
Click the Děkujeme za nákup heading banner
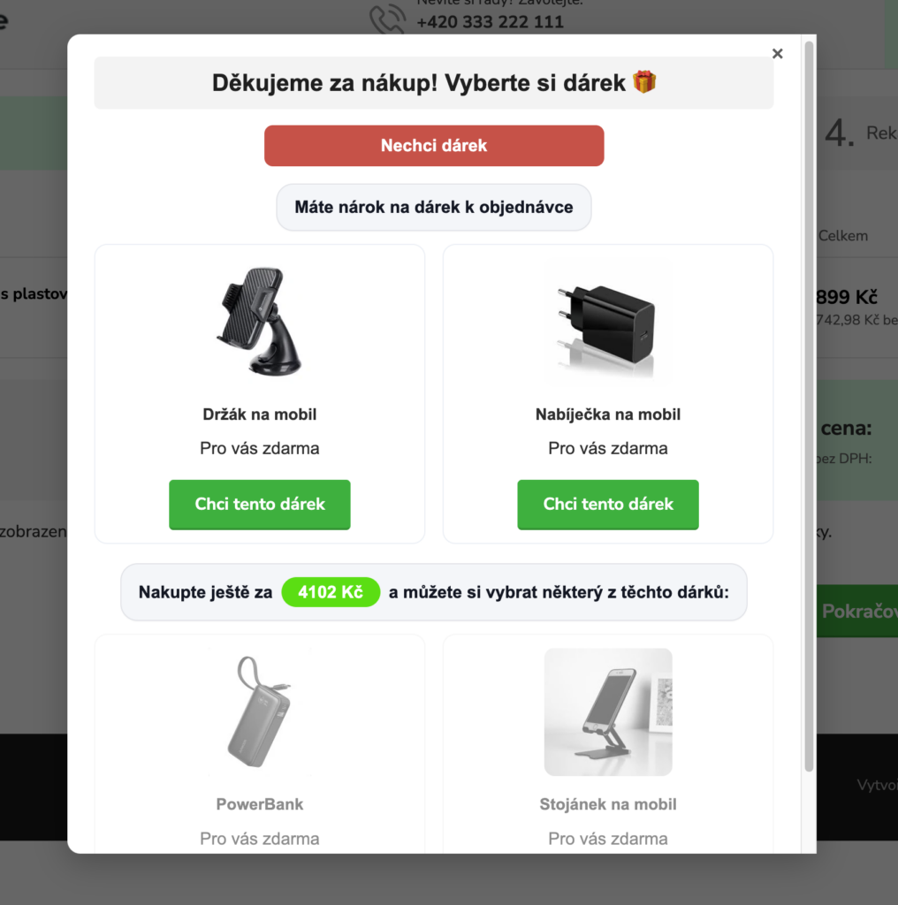(x=434, y=82)
